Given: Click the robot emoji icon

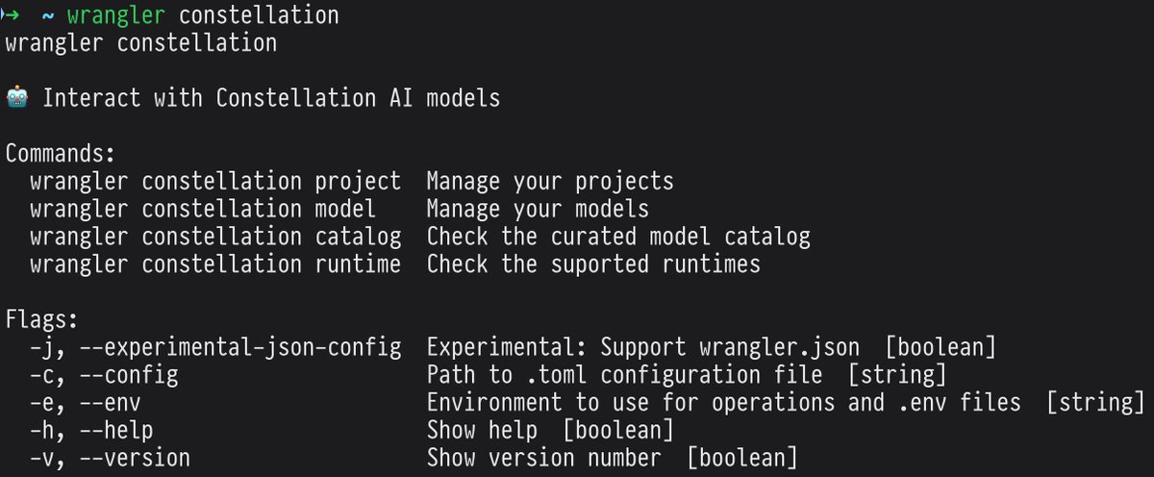Looking at the screenshot, I should 17,98.
